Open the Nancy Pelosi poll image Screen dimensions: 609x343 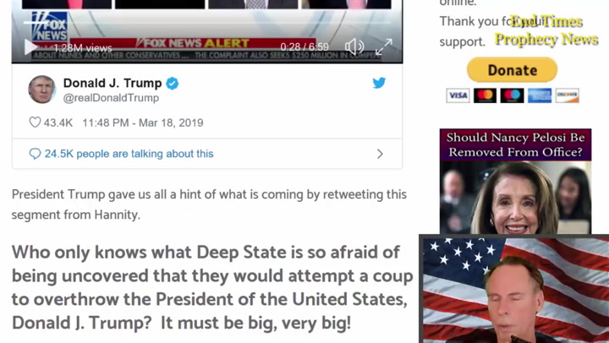(x=515, y=181)
